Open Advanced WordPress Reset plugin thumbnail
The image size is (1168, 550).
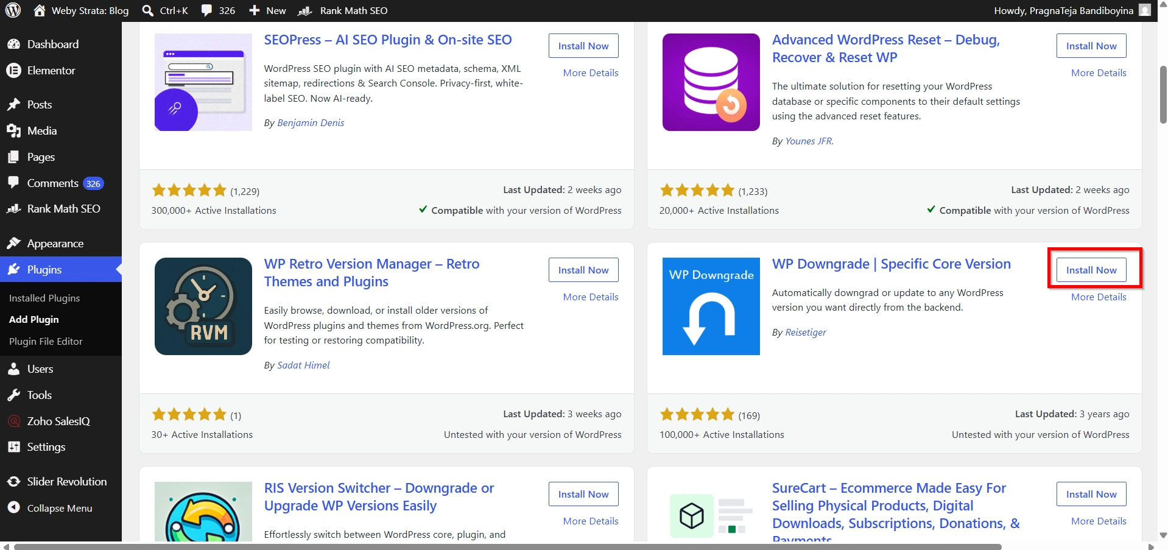click(x=711, y=82)
